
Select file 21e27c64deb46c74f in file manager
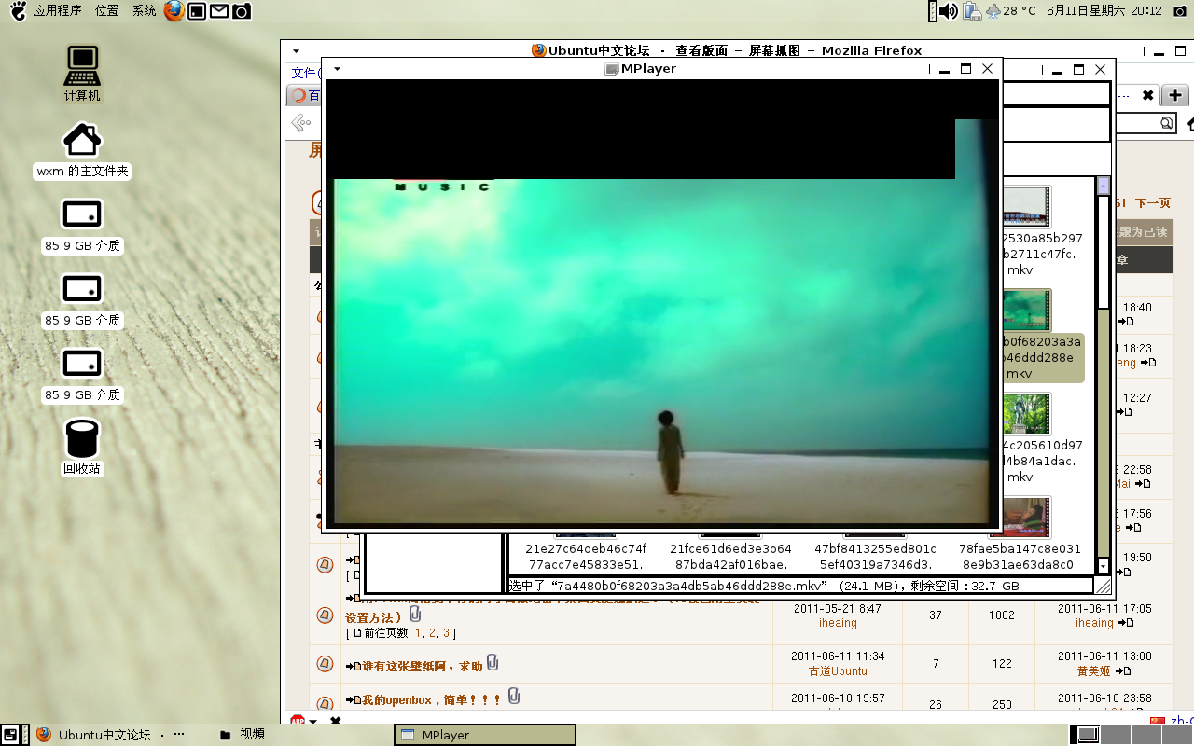586,557
